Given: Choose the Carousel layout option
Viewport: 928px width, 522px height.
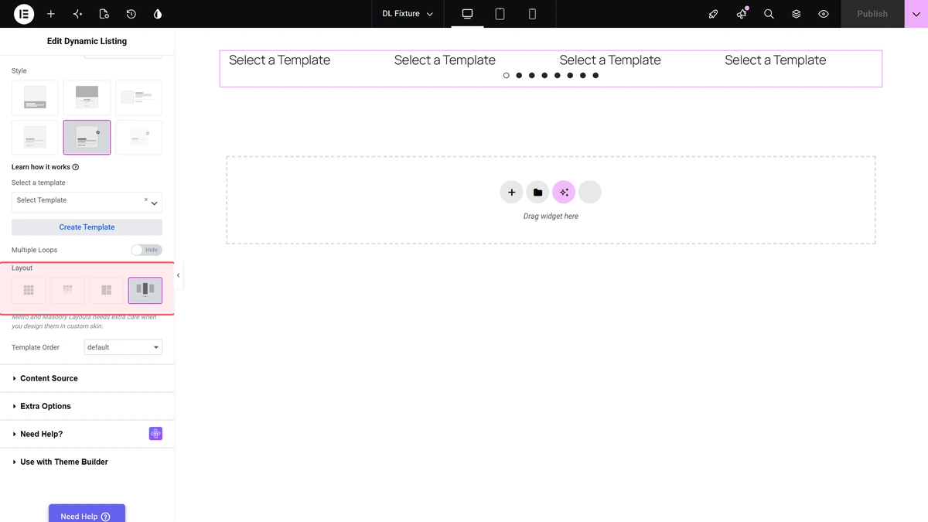Looking at the screenshot, I should 145,291.
